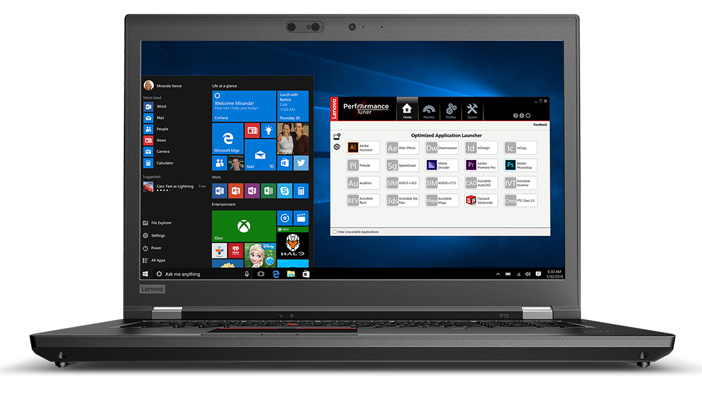Launch Adobe Illustrator in Performance Tuner
The height and width of the screenshot is (394, 702).
coord(364,147)
